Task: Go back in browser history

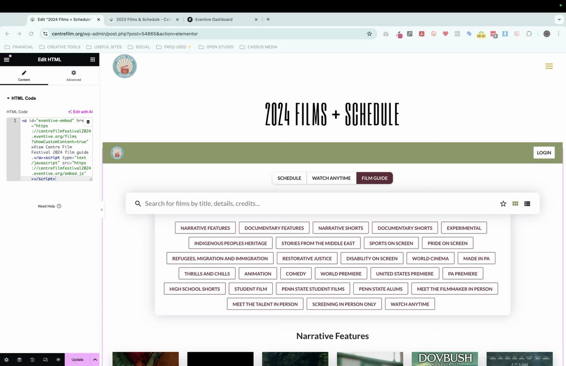Action: tap(7, 34)
